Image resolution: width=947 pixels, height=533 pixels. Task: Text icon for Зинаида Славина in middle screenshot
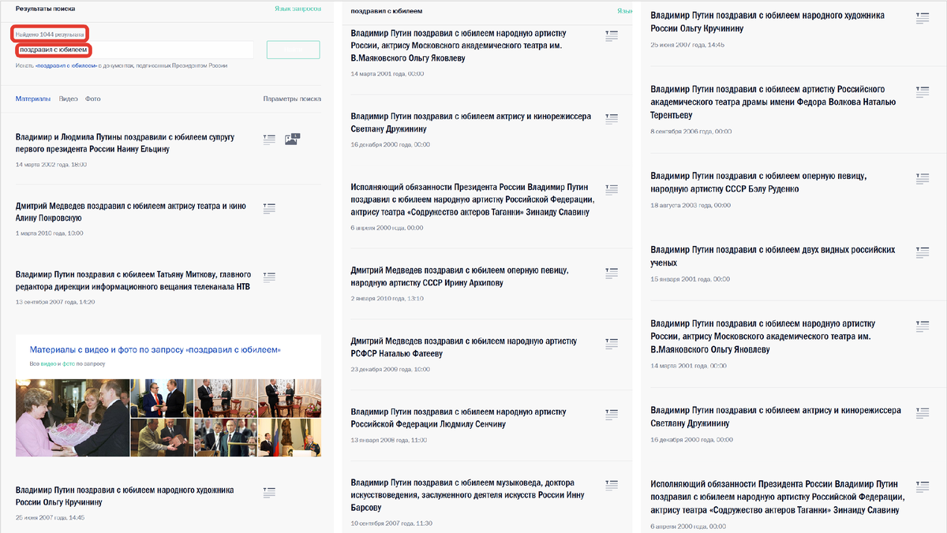pos(611,189)
